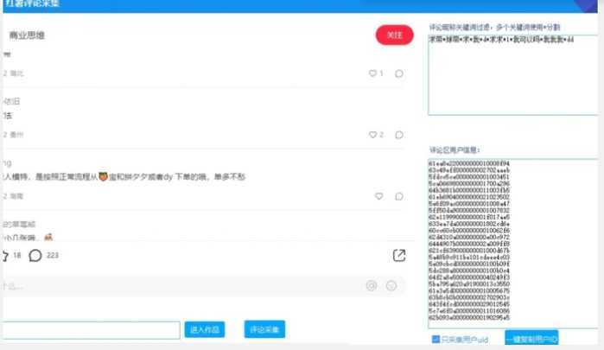This screenshot has width=604, height=350.
Task: Like the first comment with 1 like
Action: [x=372, y=73]
